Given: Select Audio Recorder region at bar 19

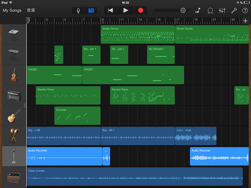Looking at the screenshot, I should (x=219, y=156).
